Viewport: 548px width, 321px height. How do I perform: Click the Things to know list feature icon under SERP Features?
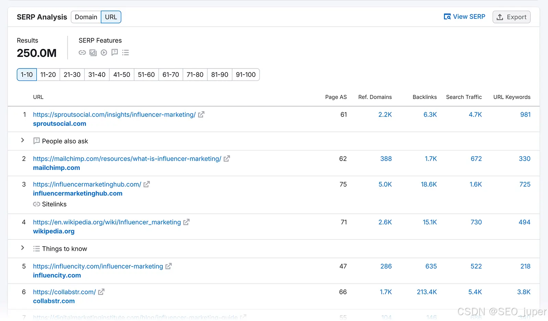[126, 52]
